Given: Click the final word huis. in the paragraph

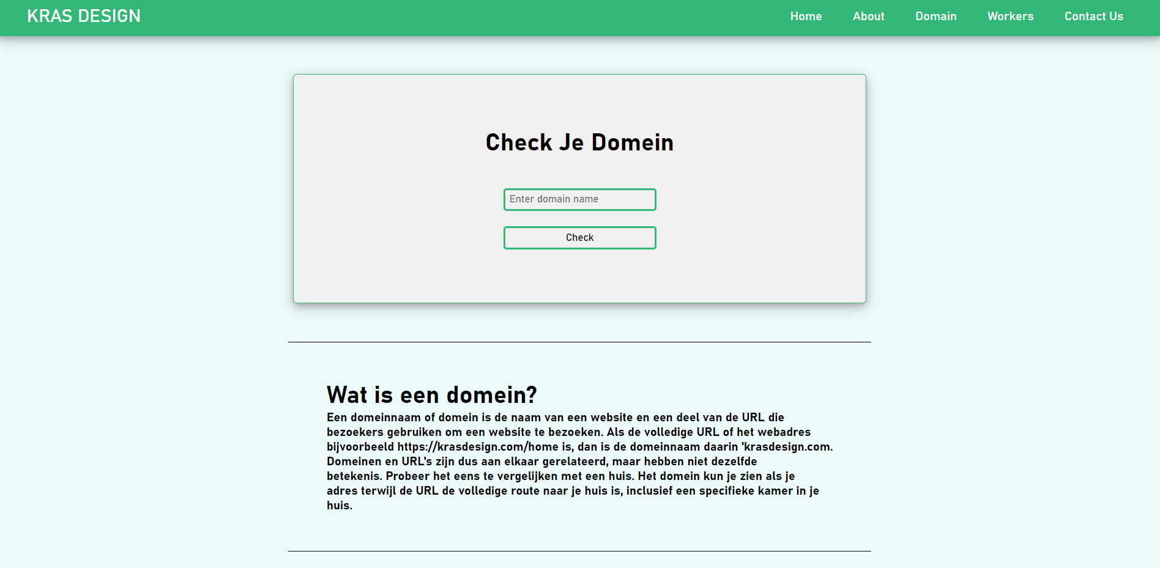Looking at the screenshot, I should (x=339, y=506).
